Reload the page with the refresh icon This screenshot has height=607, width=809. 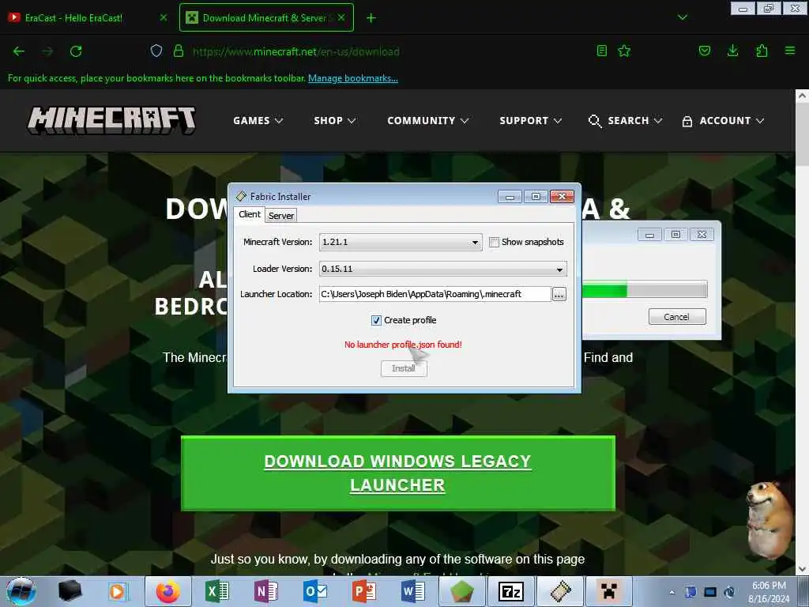click(x=76, y=51)
